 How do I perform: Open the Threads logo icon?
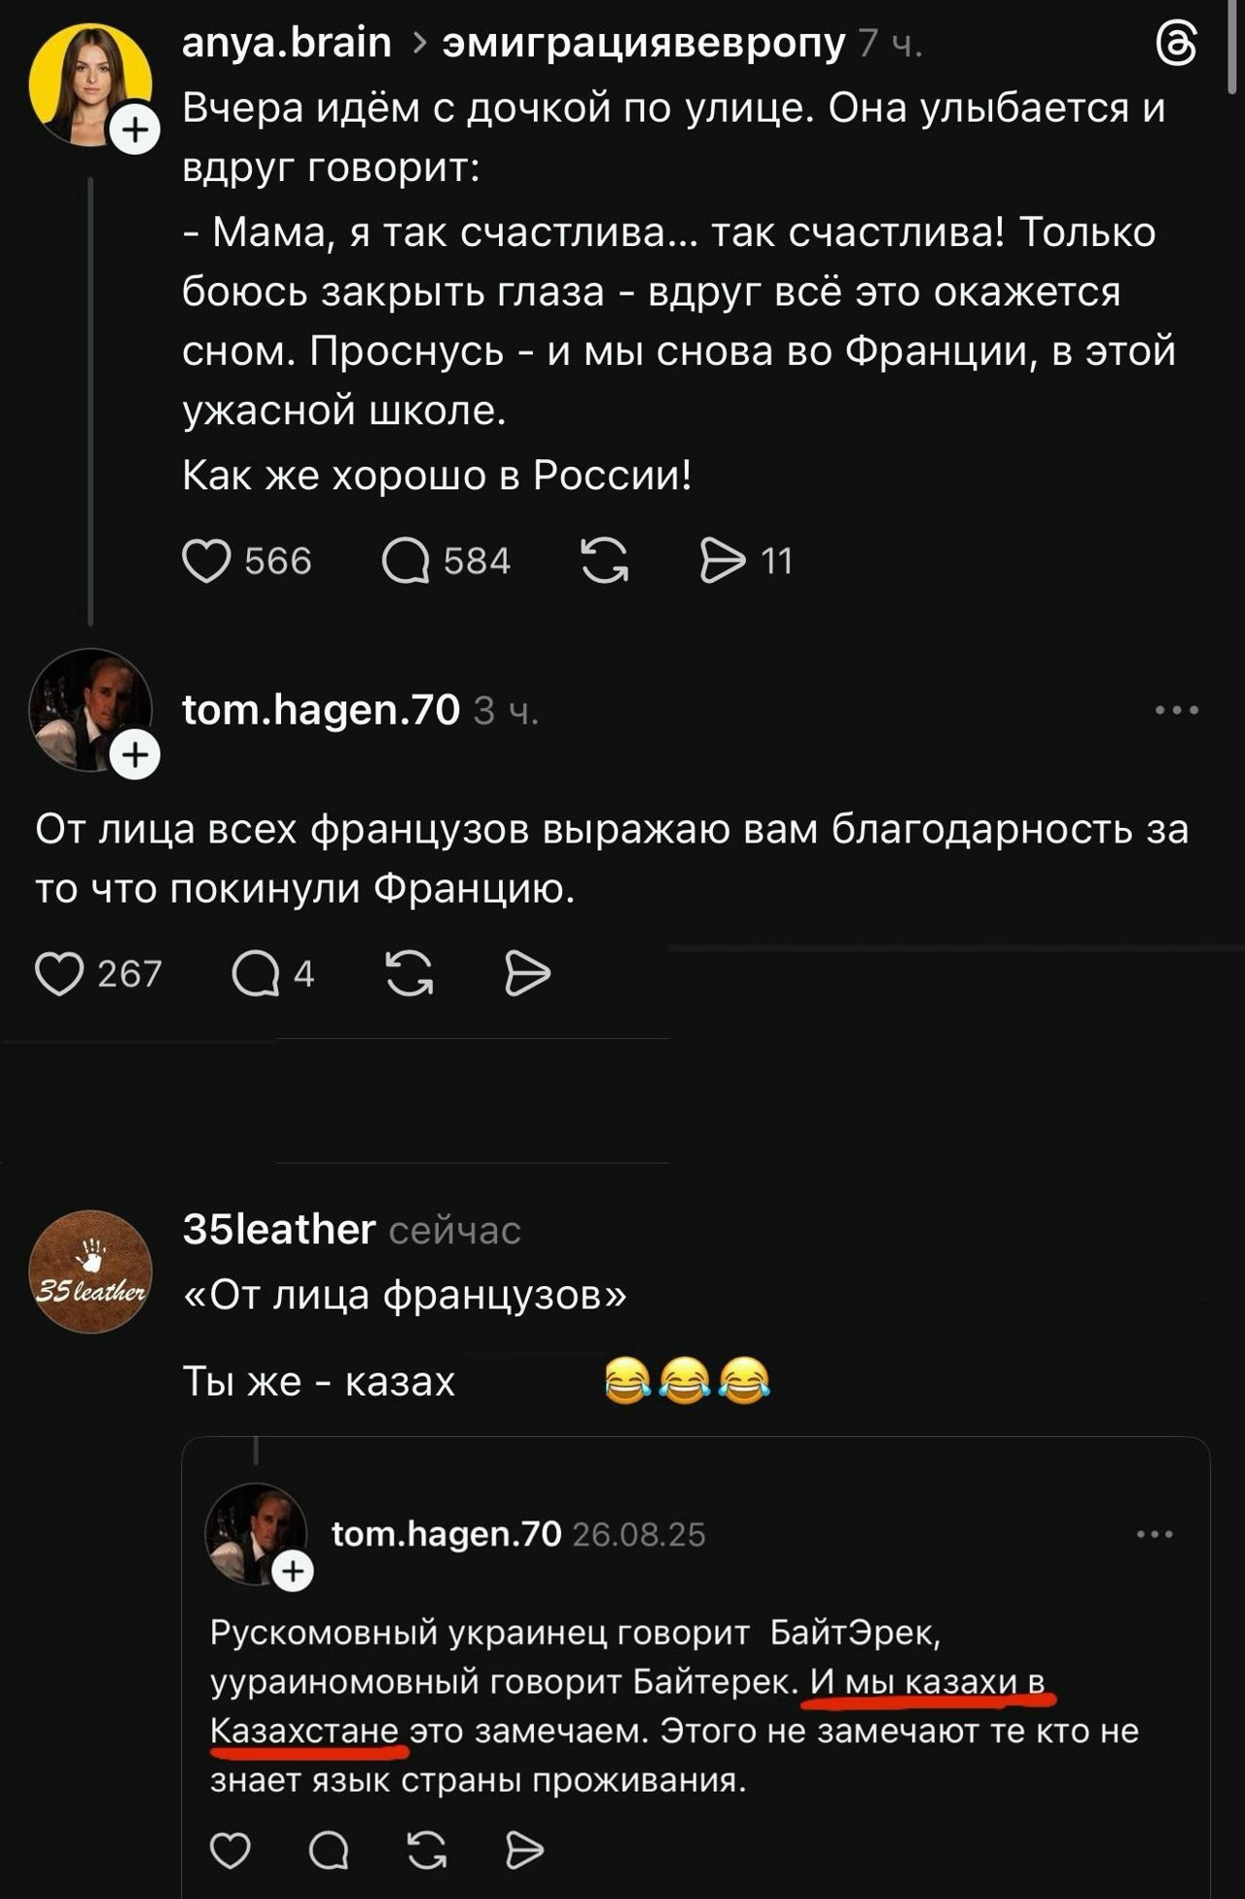(1175, 46)
